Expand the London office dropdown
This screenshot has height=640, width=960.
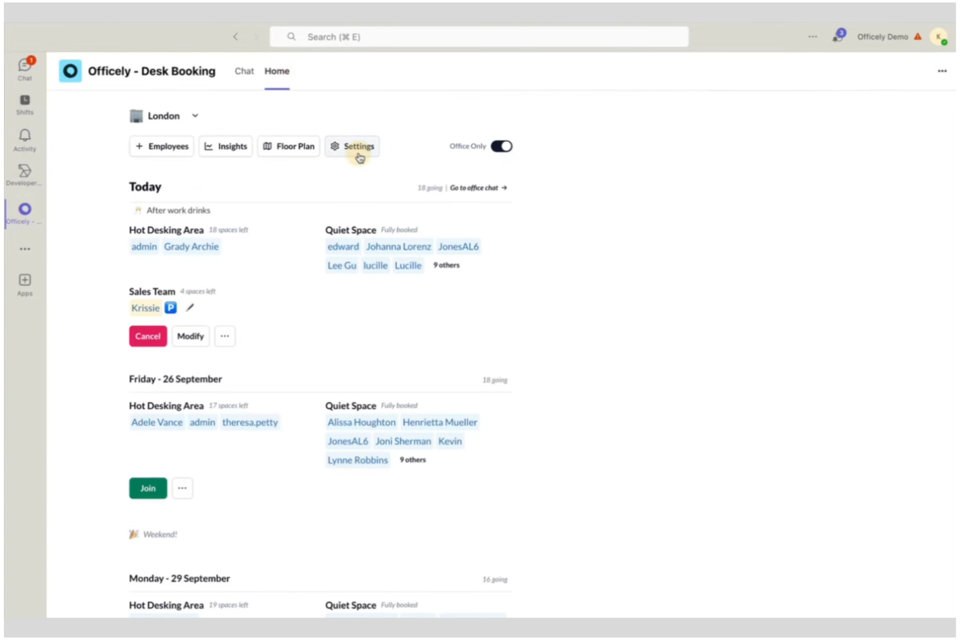pos(195,116)
